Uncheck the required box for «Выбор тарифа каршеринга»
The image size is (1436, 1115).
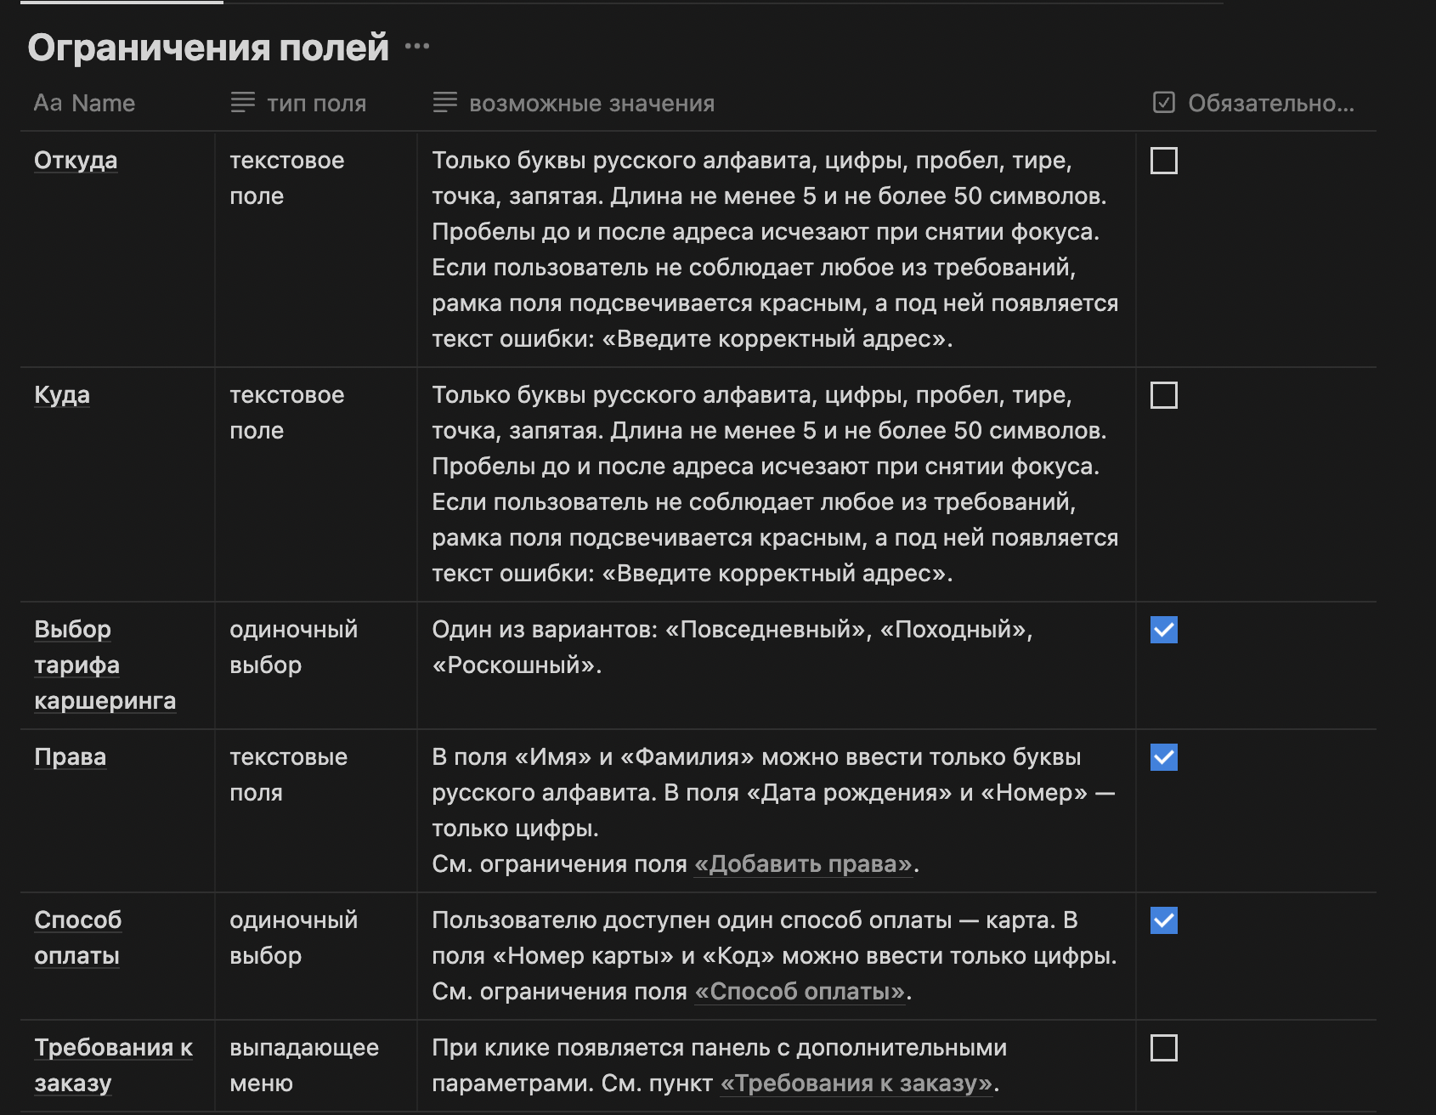point(1163,631)
